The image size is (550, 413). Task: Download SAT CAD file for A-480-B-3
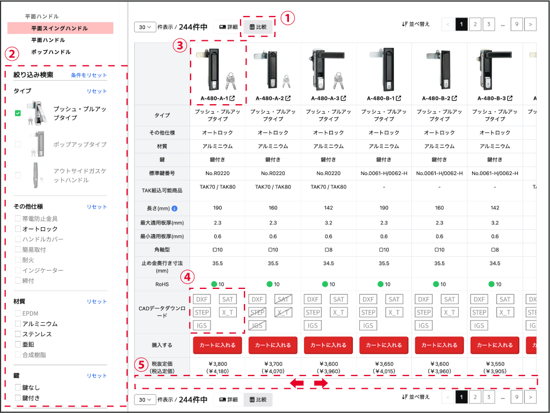click(505, 299)
